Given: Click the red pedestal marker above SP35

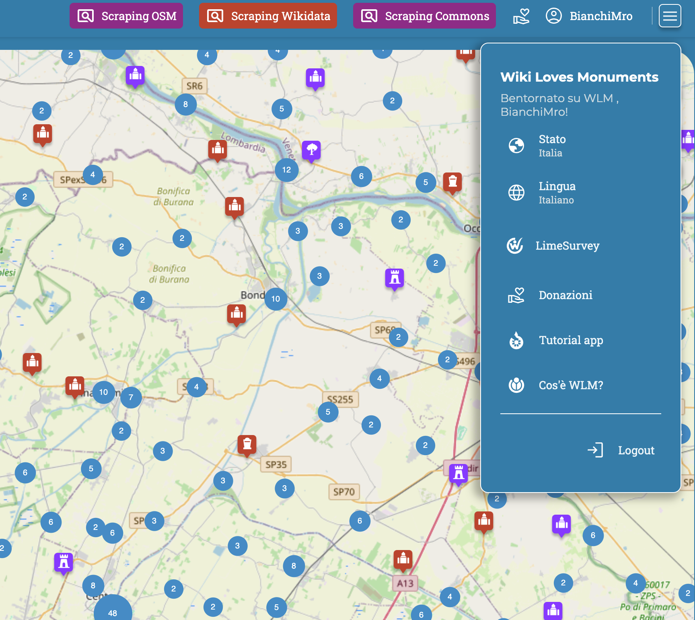Looking at the screenshot, I should 247,444.
